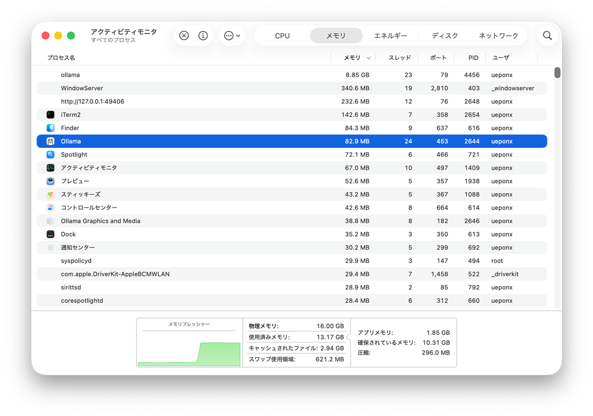This screenshot has width=593, height=416.
Task: Select the 通知センター process name
Action: click(x=77, y=247)
